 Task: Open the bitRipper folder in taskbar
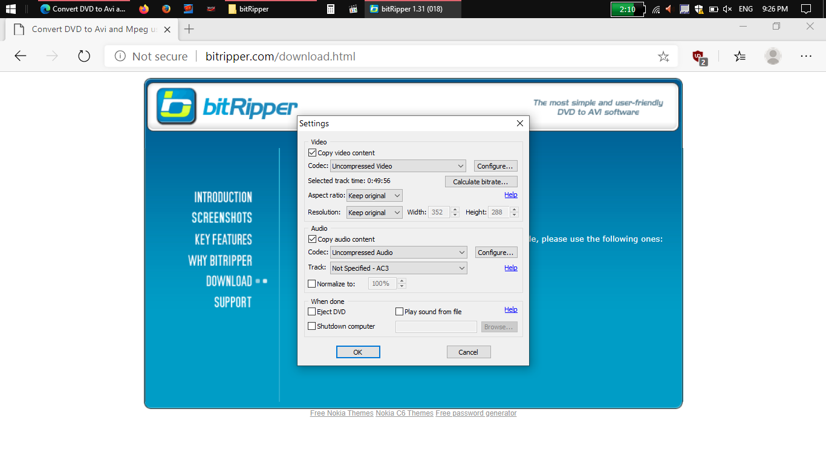(x=270, y=9)
